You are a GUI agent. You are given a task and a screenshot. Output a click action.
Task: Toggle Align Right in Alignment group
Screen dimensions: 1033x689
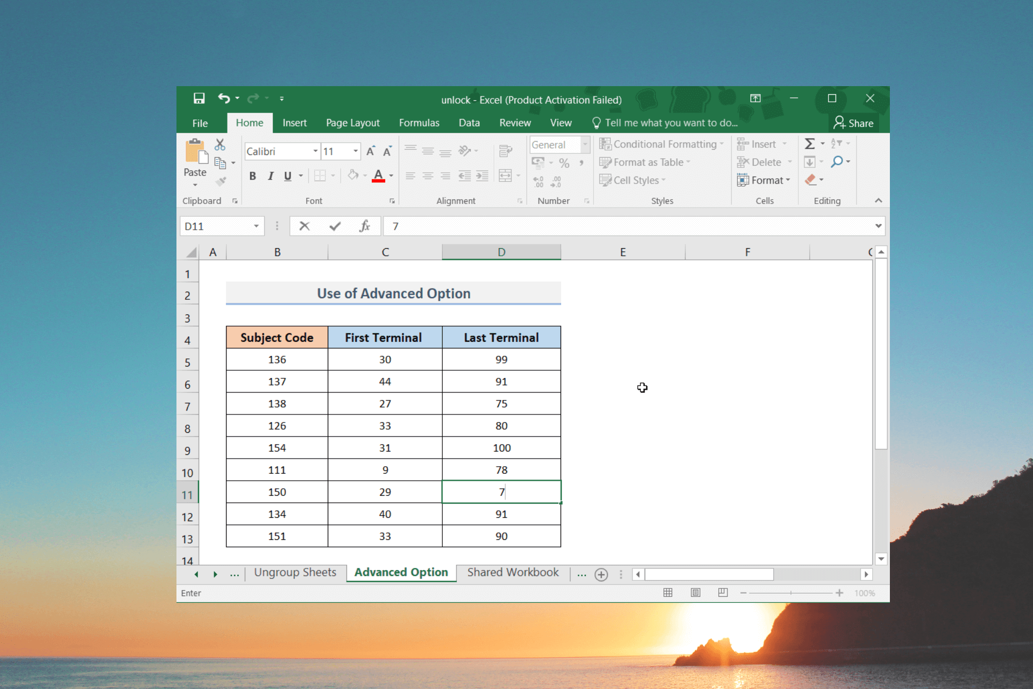coord(445,175)
